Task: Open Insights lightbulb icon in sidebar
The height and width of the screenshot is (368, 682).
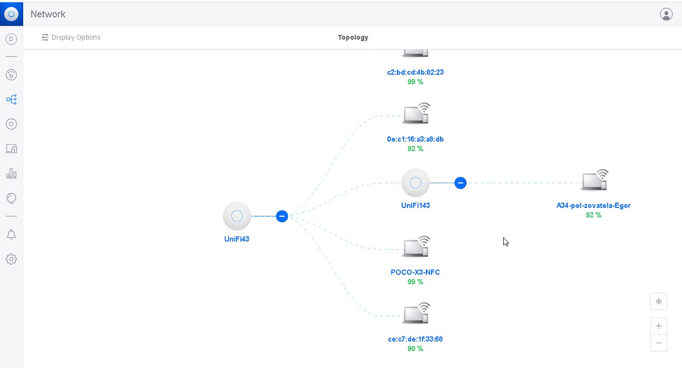Action: (11, 198)
